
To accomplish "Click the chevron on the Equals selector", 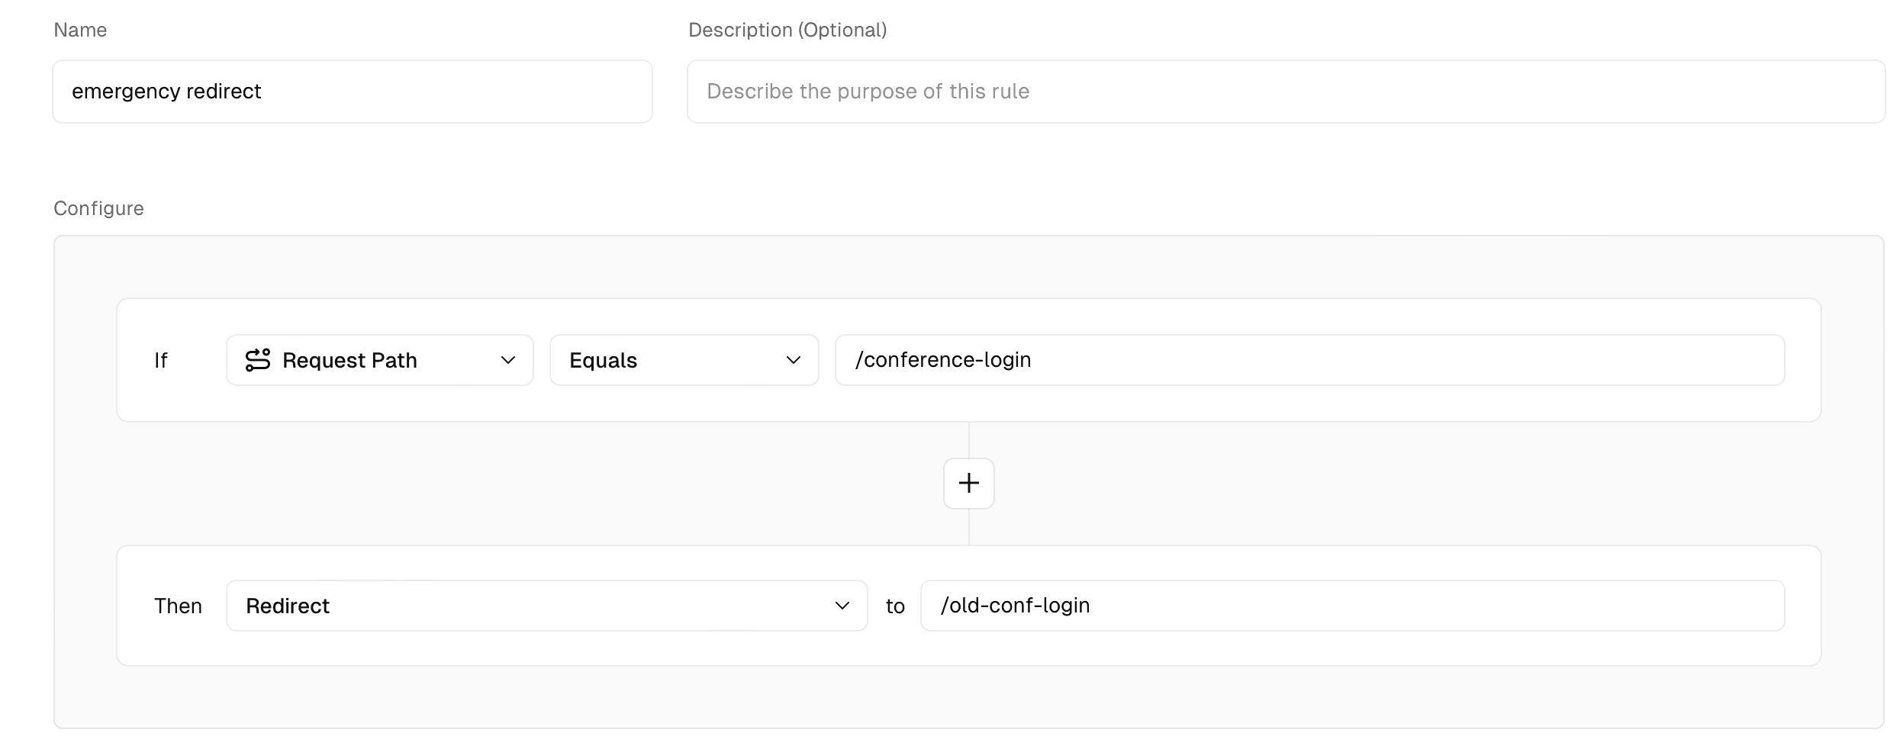I will [794, 360].
